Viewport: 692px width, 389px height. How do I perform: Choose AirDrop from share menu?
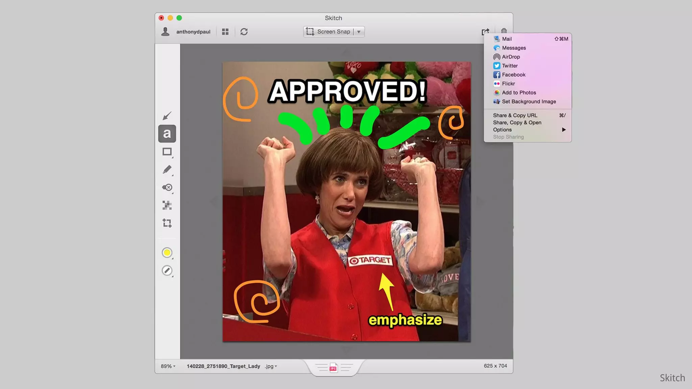click(x=511, y=57)
